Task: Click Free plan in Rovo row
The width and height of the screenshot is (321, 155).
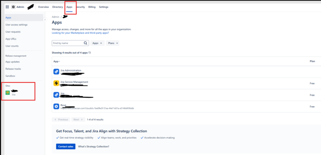Action: (312, 106)
